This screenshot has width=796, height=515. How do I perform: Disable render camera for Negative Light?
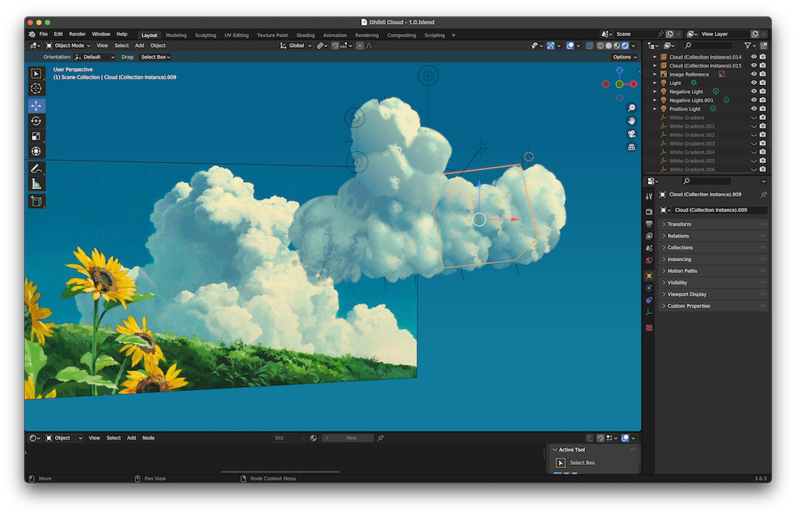(763, 91)
